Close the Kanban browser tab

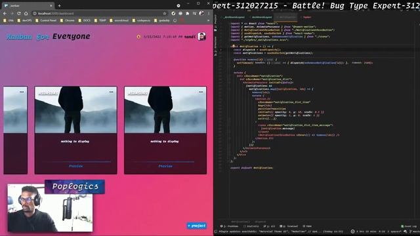[x=51, y=6]
